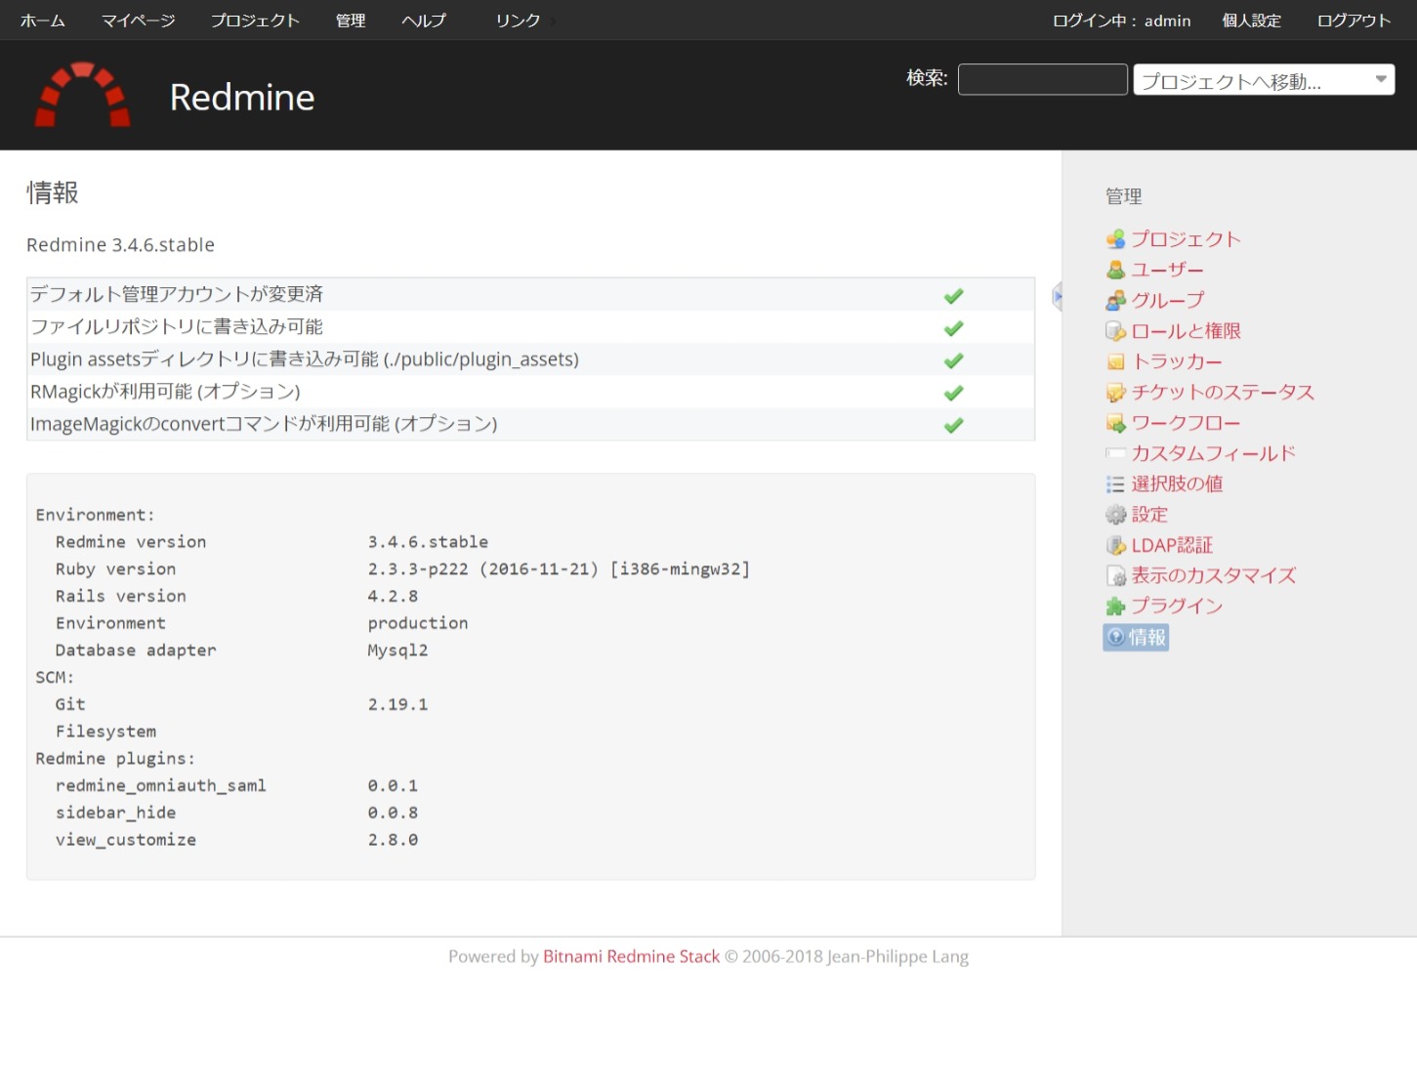Click the ログアウト link

[1354, 20]
